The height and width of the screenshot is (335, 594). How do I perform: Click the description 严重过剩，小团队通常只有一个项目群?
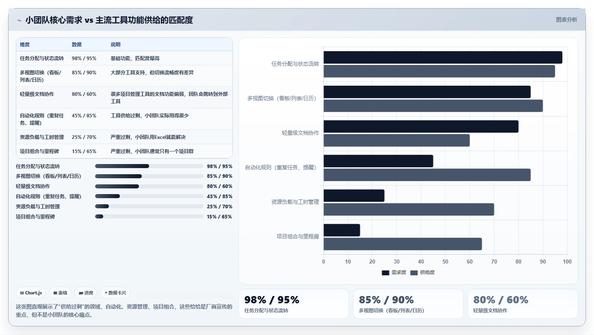[x=152, y=151]
